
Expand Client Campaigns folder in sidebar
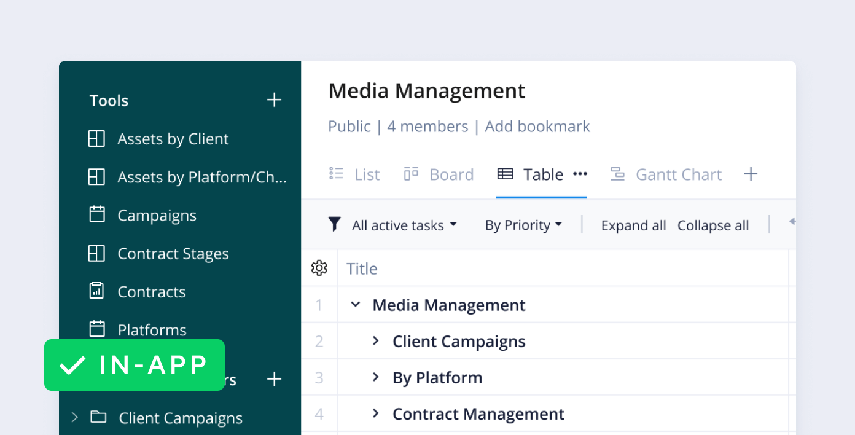(75, 418)
